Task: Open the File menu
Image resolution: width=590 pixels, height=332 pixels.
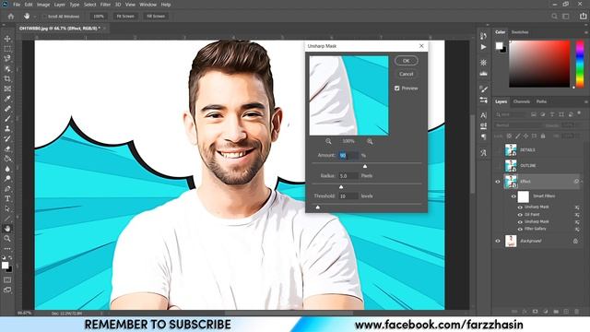Action: pos(17,5)
